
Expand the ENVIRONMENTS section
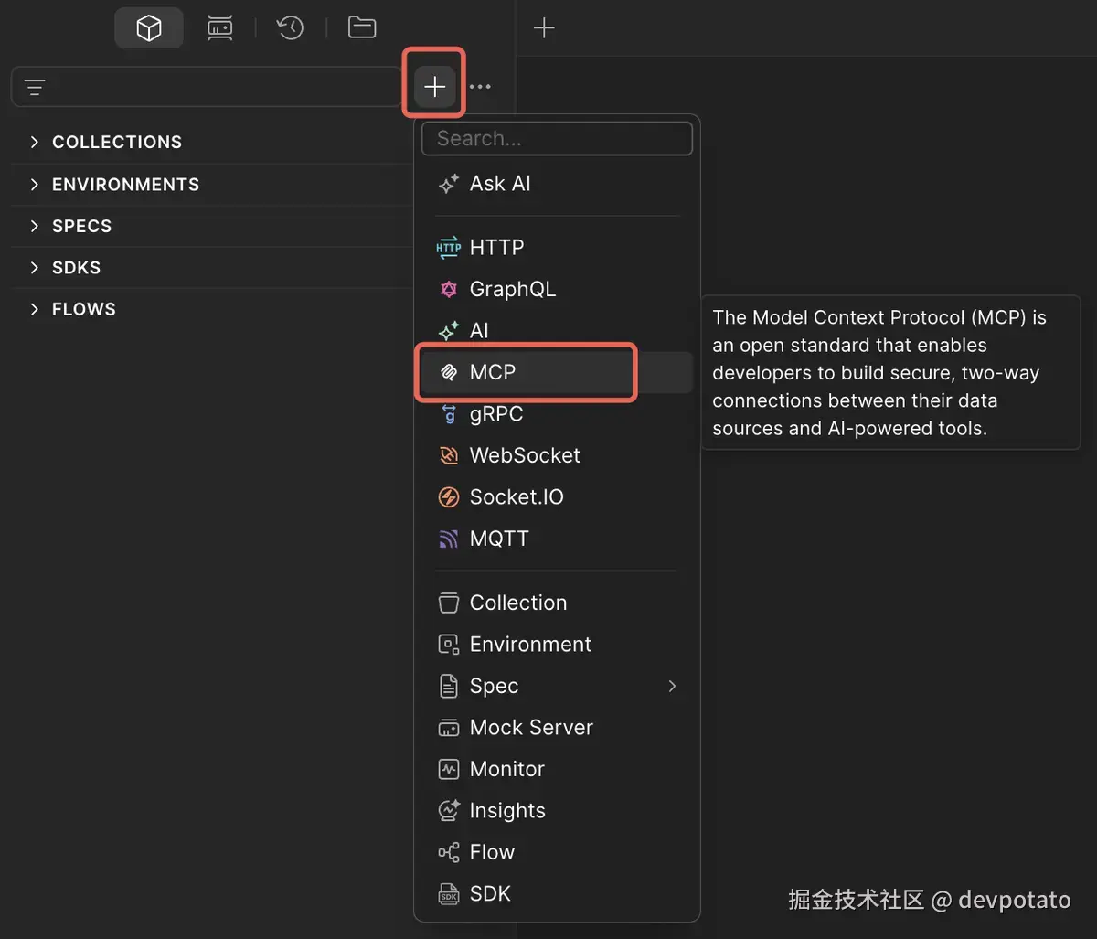(x=35, y=184)
